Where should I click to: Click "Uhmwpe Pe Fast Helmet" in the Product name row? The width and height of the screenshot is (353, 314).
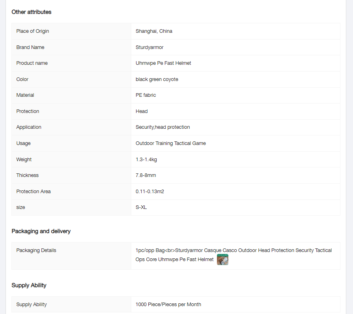pos(163,63)
